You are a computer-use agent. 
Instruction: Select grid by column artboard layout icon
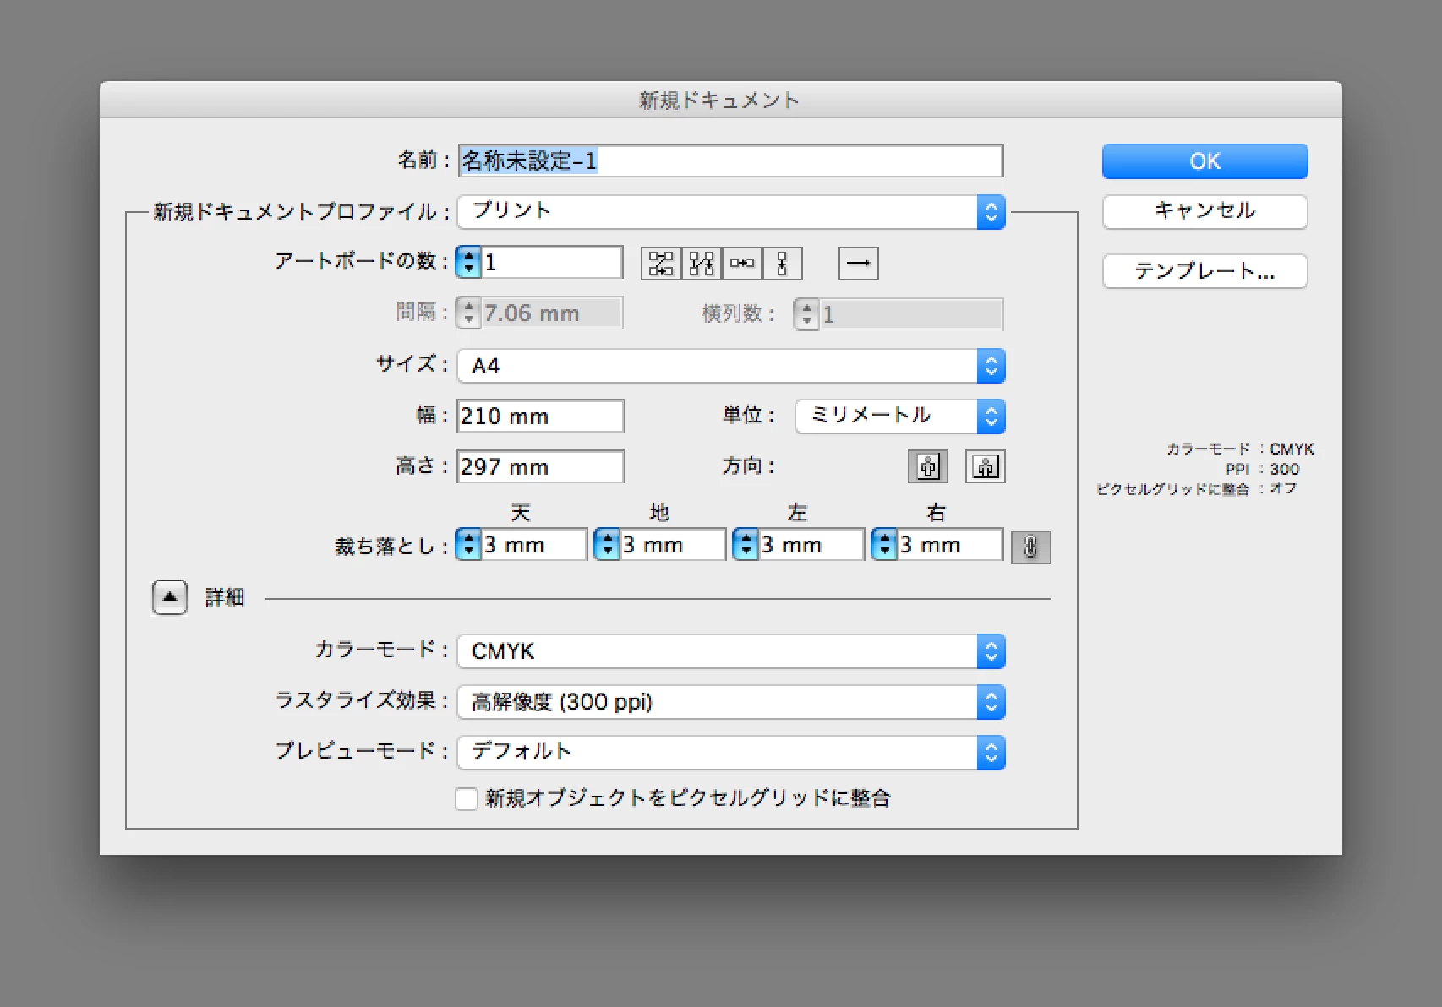702,264
